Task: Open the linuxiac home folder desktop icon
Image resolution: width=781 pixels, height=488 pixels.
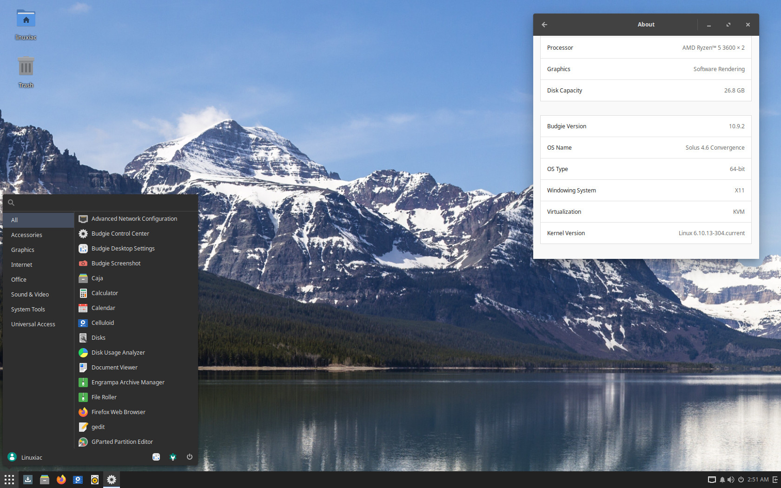Action: point(26,24)
